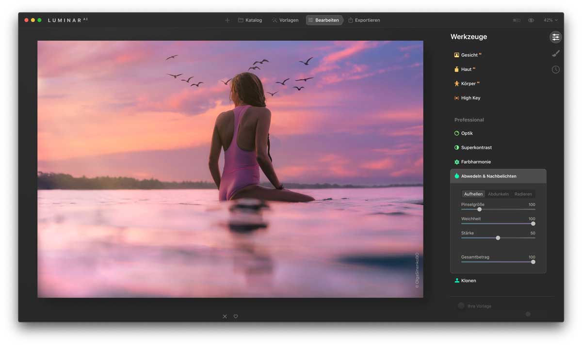Screen dimensions: 582x346
Task: Select the brush local masking icon
Action: click(556, 54)
